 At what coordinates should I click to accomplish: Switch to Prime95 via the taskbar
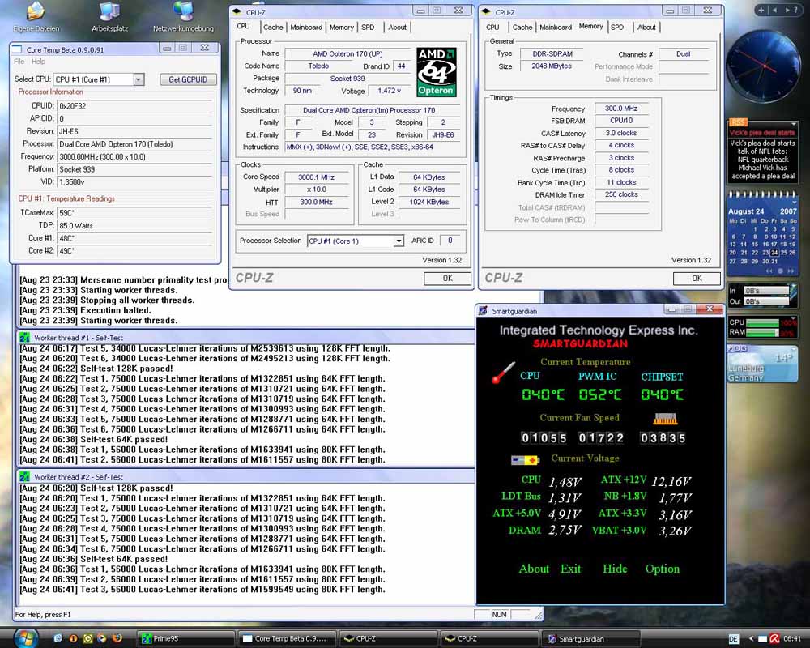coord(185,639)
